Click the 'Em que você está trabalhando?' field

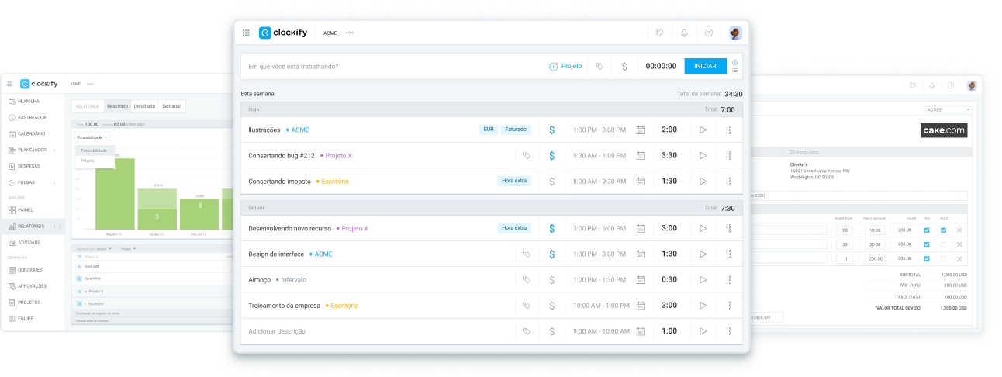coord(388,67)
